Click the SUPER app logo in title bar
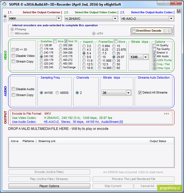The width and height of the screenshot is (184, 193). [5, 4]
